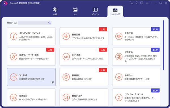Click the 動画圧縮 card description text
This screenshot has height=108, width=170.
point(88,38)
